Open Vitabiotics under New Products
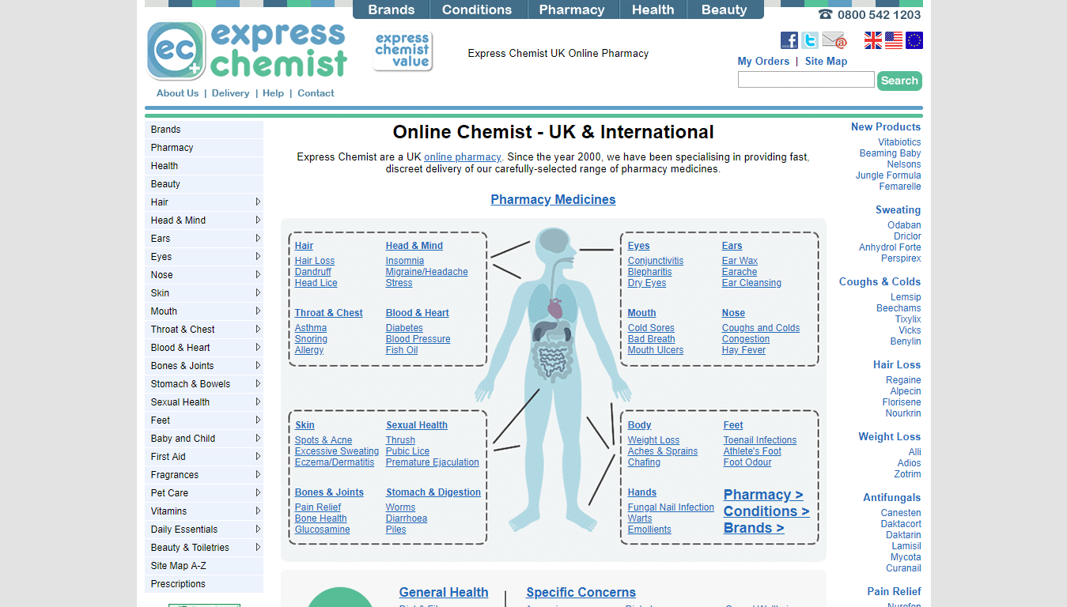 click(899, 142)
